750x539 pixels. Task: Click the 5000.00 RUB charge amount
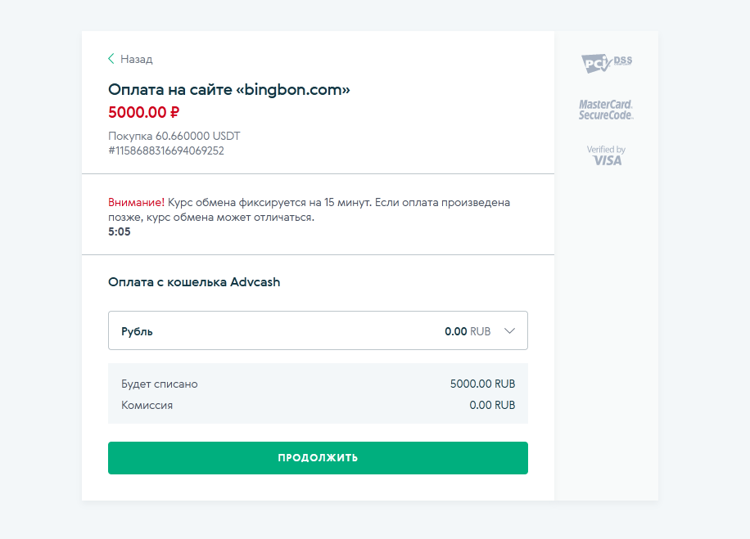point(482,384)
